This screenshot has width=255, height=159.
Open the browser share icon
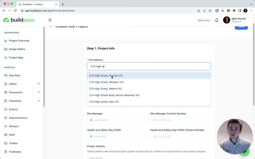point(204,11)
